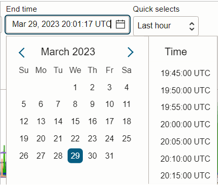Choose 19:55:00 UTC time option
This screenshot has height=185, width=218.
(185, 107)
